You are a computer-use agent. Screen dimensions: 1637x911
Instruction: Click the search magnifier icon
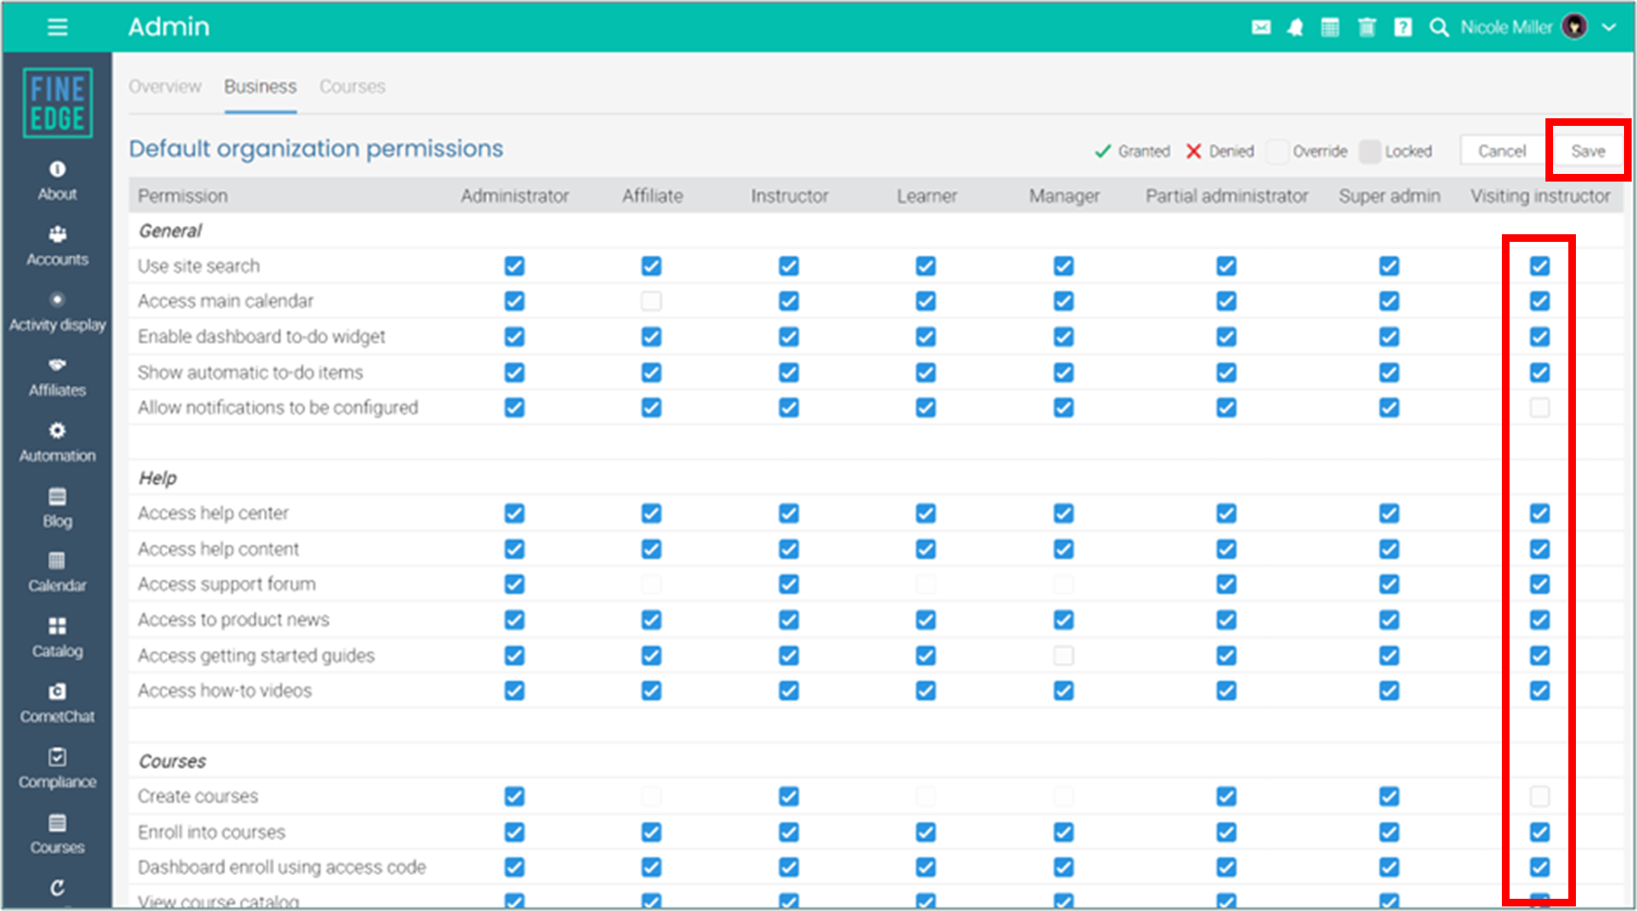point(1439,28)
